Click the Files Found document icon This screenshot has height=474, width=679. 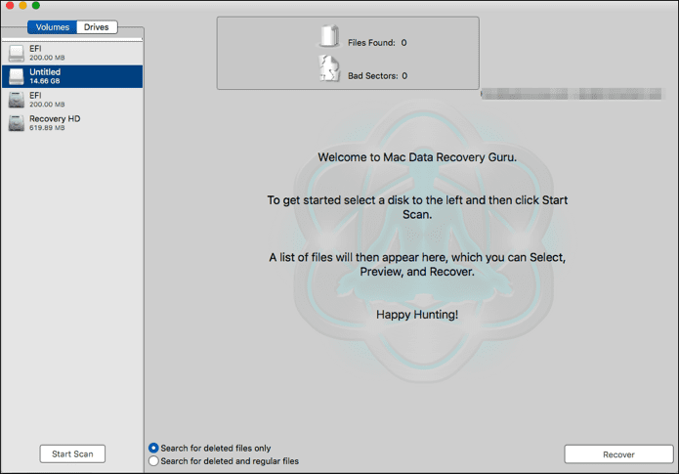329,36
